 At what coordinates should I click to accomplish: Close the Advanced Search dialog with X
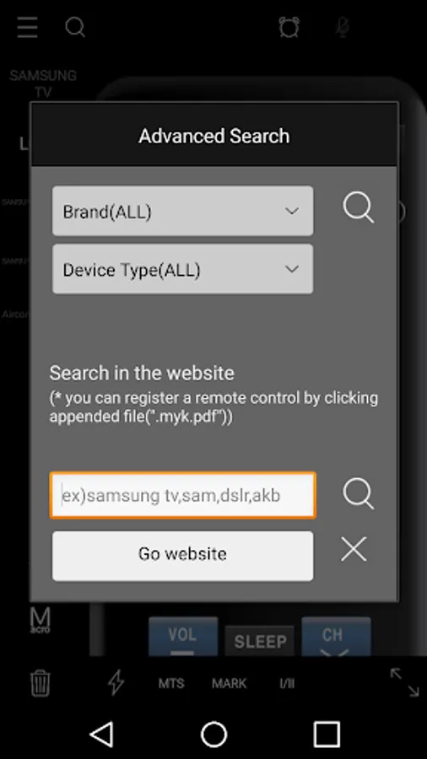coord(354,549)
